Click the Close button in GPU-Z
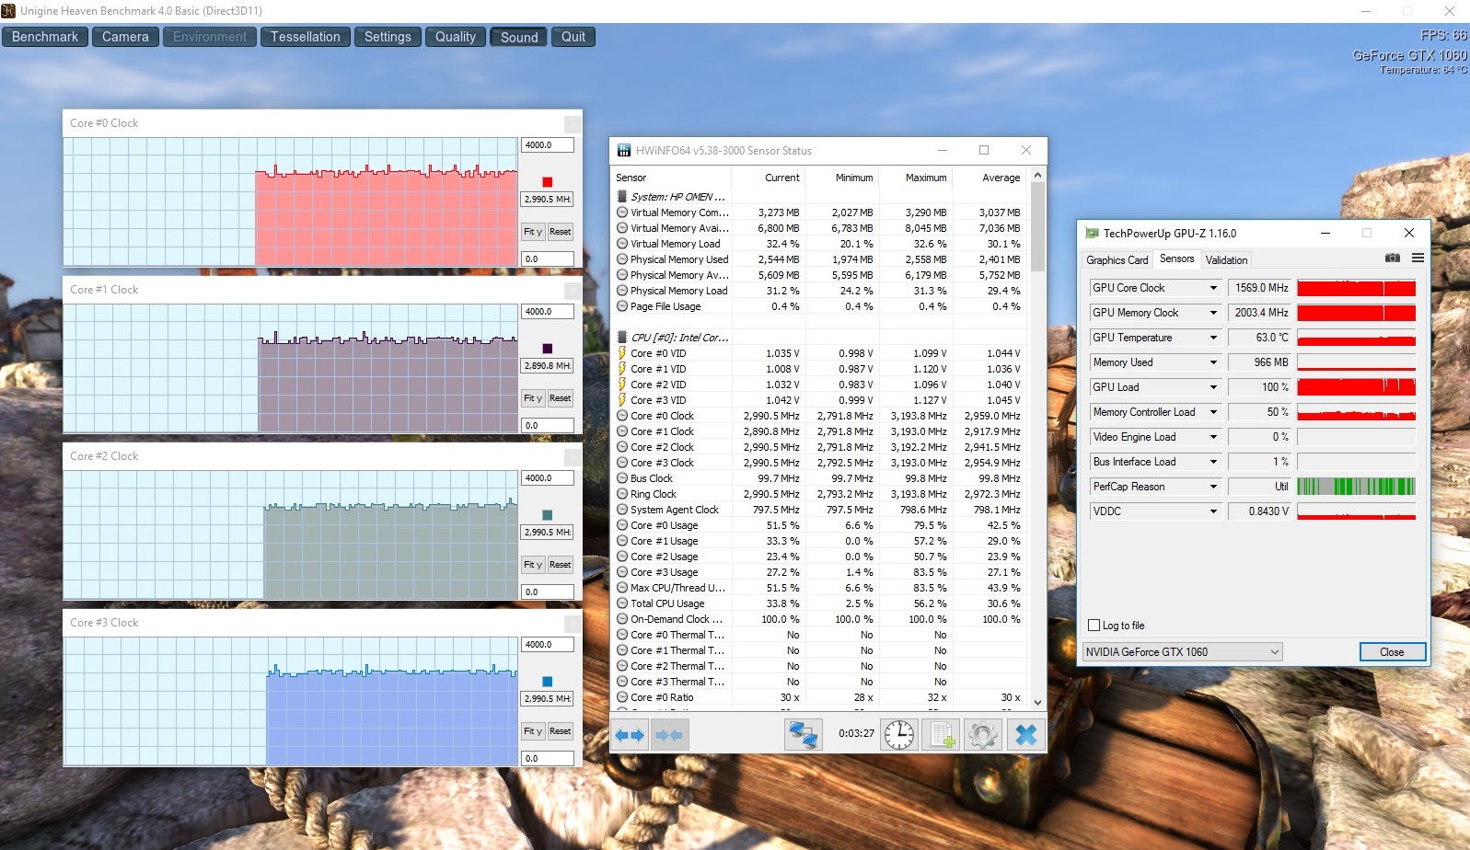Image resolution: width=1470 pixels, height=850 pixels. pos(1392,652)
